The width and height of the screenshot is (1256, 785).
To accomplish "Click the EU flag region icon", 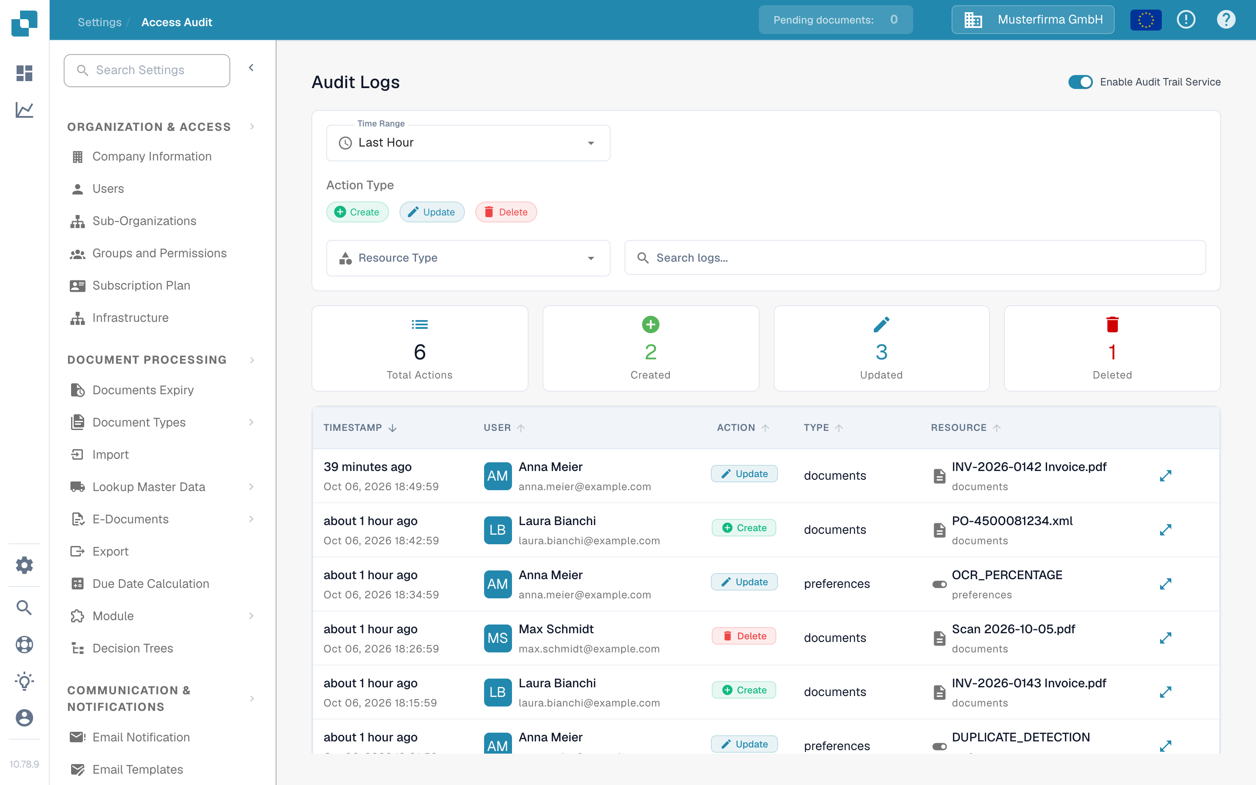I will [1146, 20].
